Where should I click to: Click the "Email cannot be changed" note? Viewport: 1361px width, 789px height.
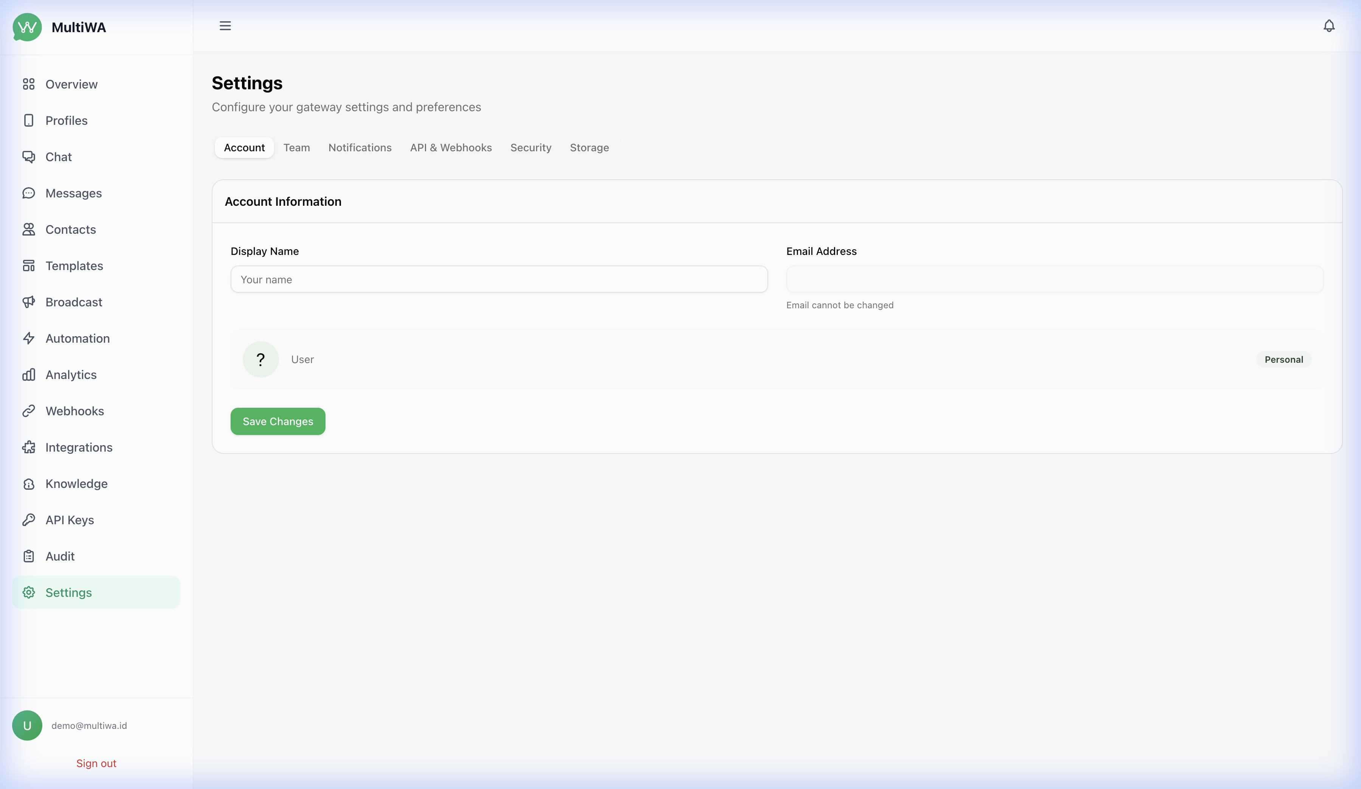click(x=840, y=305)
